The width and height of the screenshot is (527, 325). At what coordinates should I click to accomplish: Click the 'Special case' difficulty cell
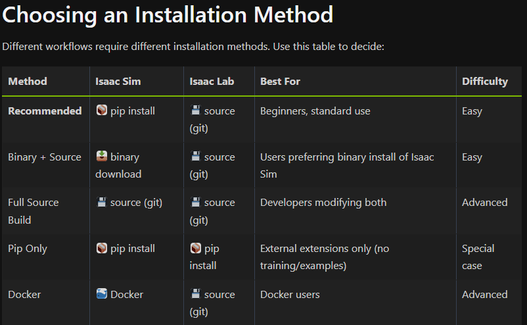[478, 257]
